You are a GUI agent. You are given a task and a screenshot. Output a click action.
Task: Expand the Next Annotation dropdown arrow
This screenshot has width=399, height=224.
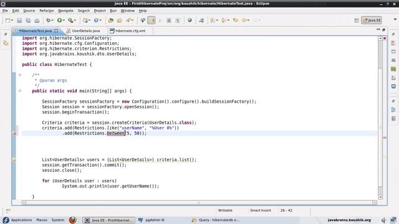point(217,21)
